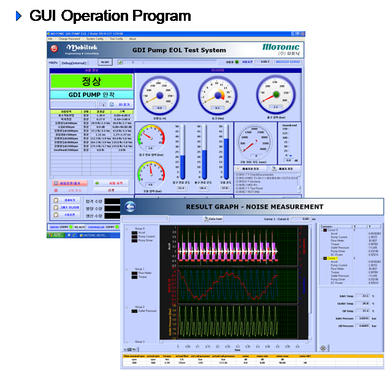Click the horizontal scrollbar under the test table

[x=92, y=177]
